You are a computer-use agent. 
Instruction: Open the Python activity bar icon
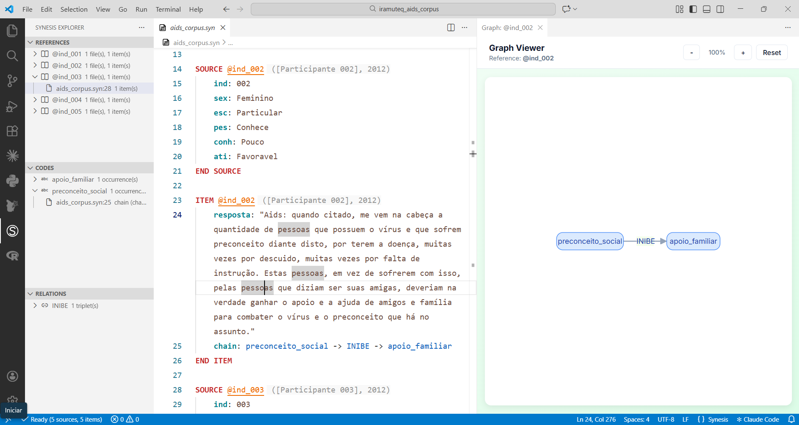[12, 181]
